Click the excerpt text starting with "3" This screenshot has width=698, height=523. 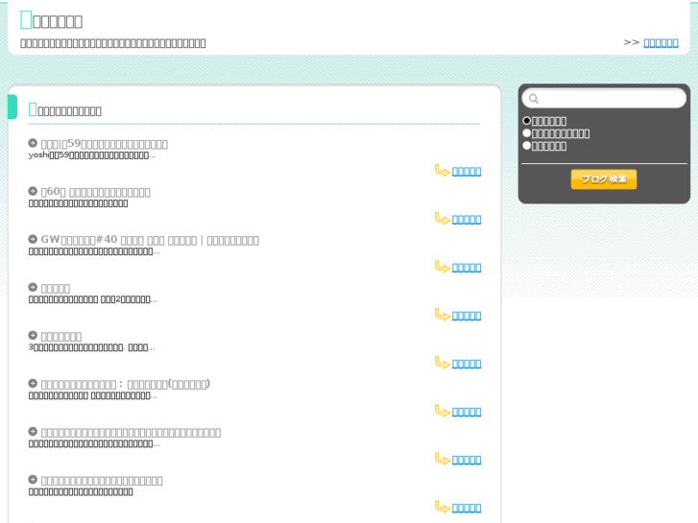(92, 347)
